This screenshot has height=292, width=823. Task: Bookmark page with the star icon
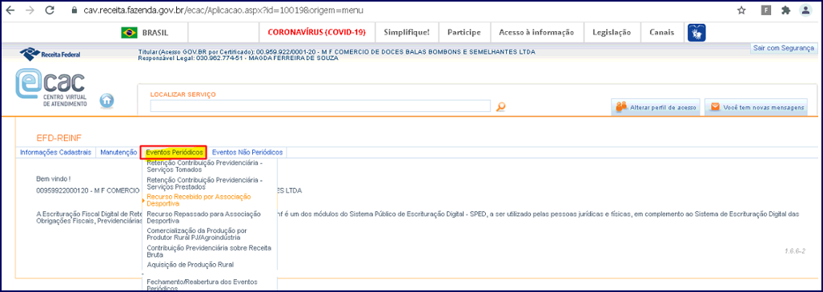coord(741,10)
